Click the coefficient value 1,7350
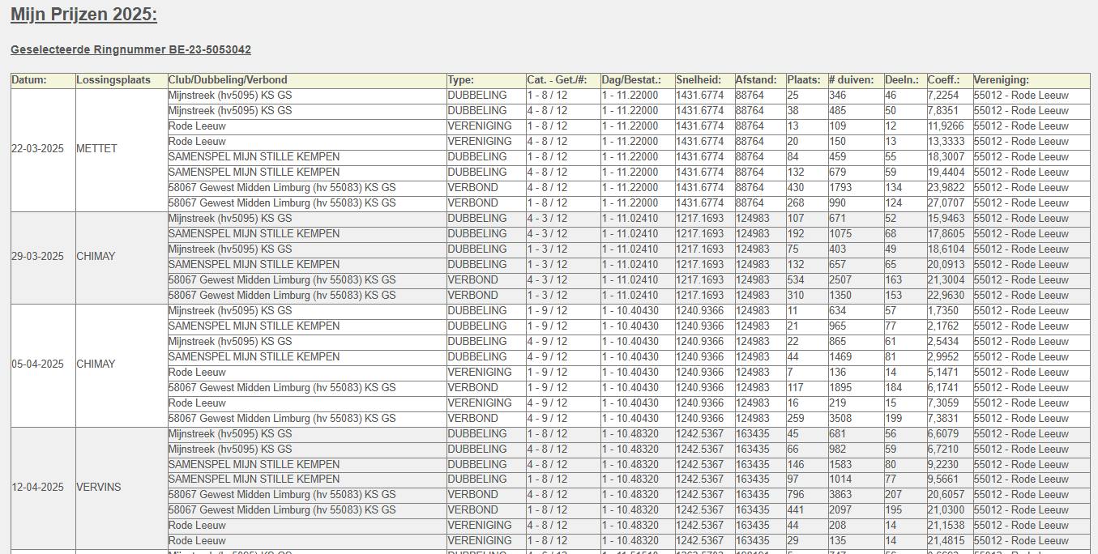Image resolution: width=1098 pixels, height=554 pixels. [943, 311]
